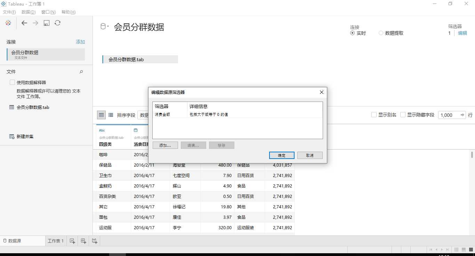Go to the last sheet navigation arrow

click(447, 249)
